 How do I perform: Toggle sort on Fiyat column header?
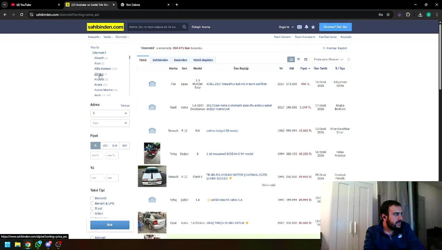[x=305, y=68]
